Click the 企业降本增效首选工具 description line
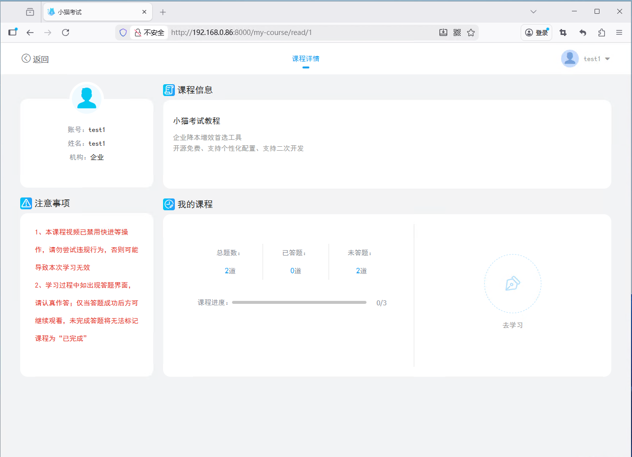The image size is (632, 457). (x=207, y=137)
